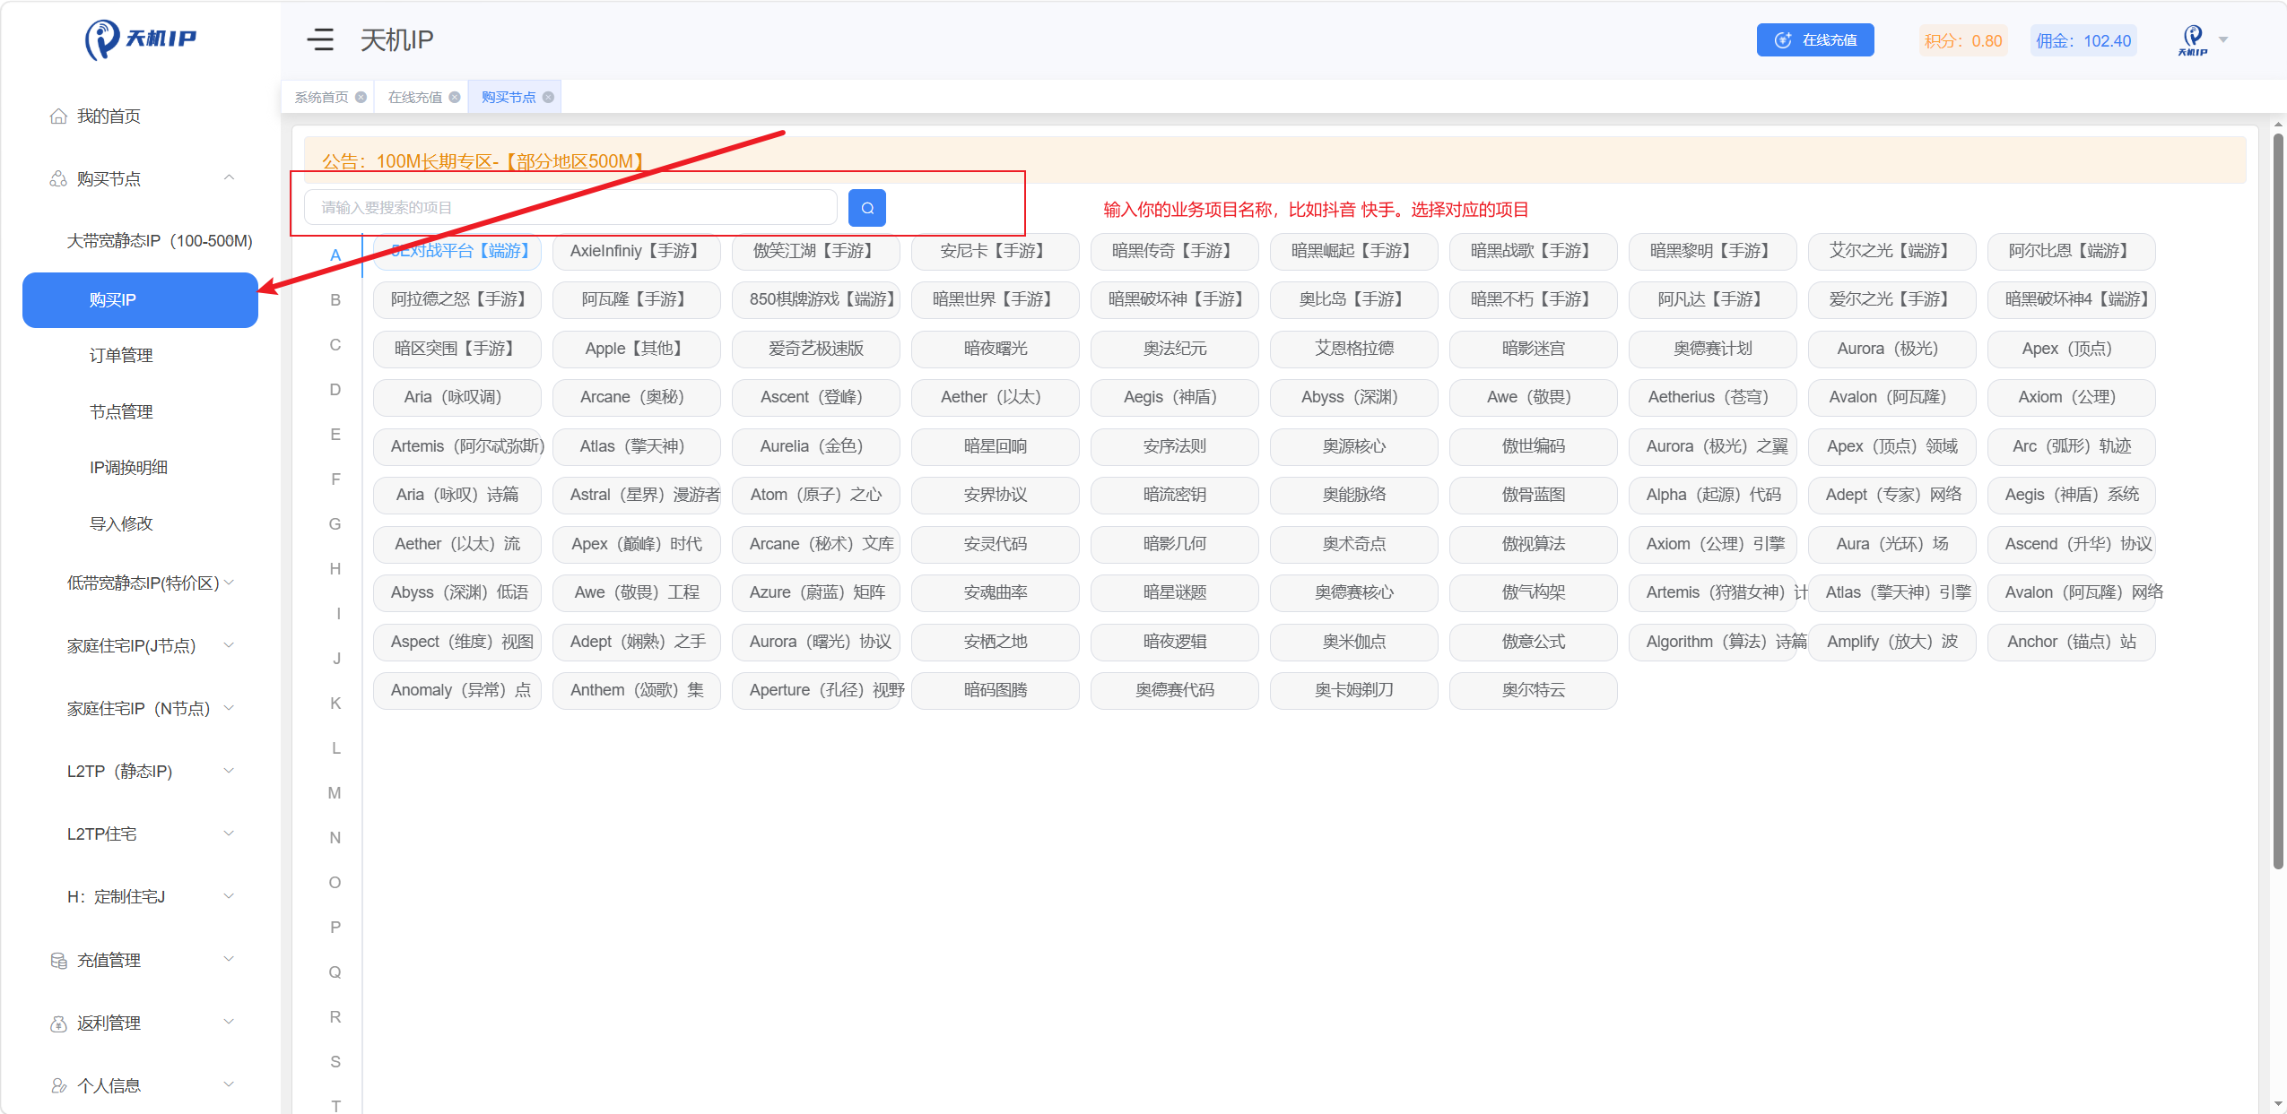Collapse the 购买节点 sidebar menu
Image resolution: width=2287 pixels, height=1114 pixels.
tap(140, 179)
